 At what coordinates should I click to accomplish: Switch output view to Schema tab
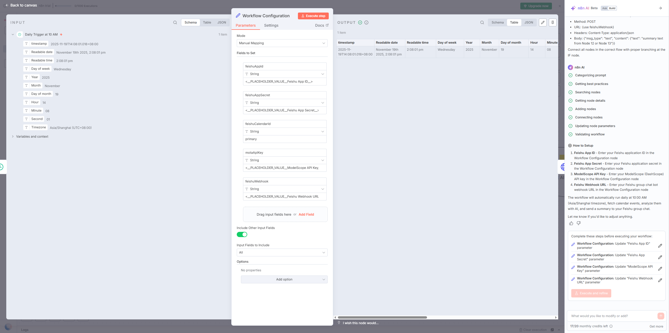pyautogui.click(x=497, y=22)
